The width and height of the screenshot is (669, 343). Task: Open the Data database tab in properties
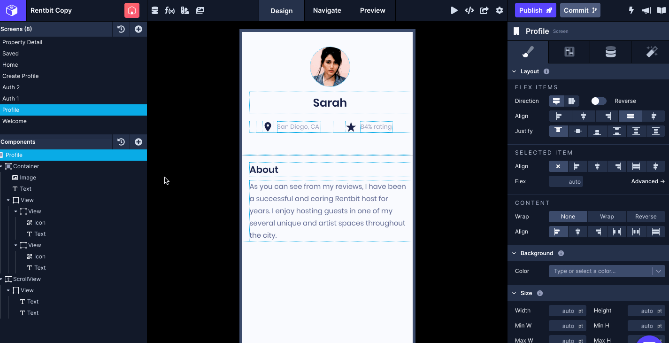pyautogui.click(x=610, y=52)
